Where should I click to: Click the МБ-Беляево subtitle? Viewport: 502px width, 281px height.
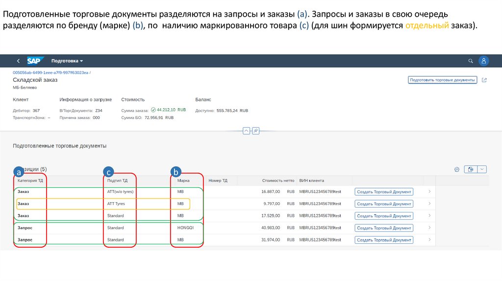[25, 88]
